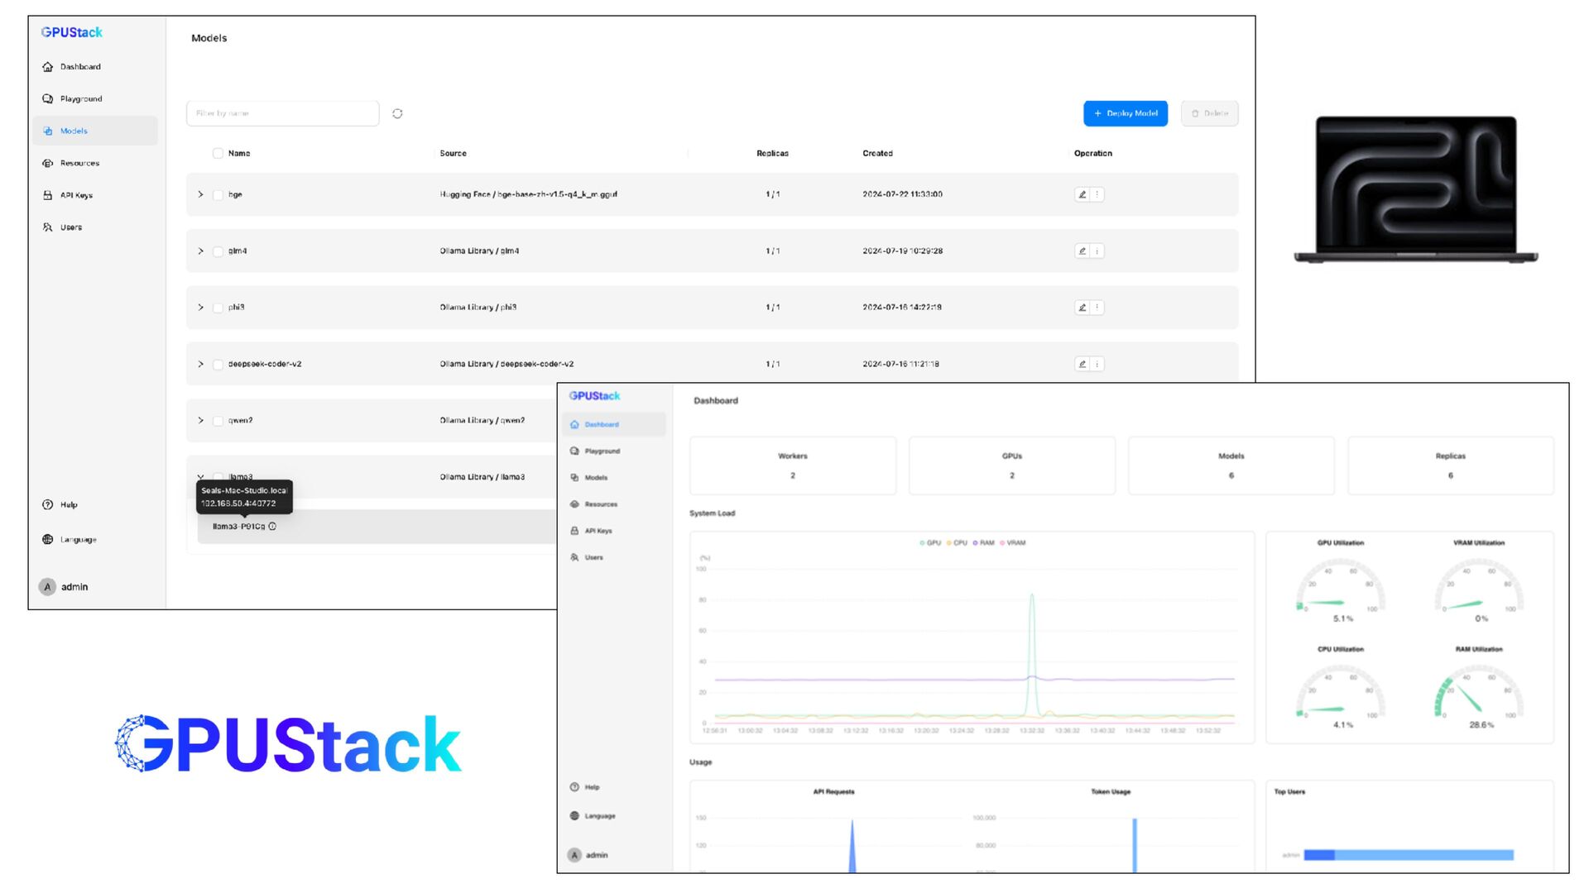Screen dimensions: 1589x893
Task: Tick the checkbox for the glm4 model
Action: click(218, 251)
